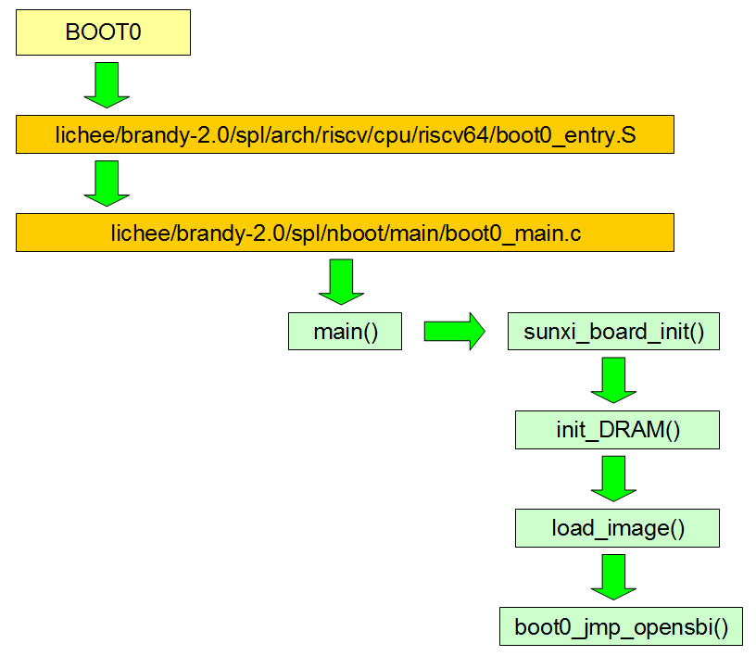Click the green arrow pointing down to main()
756x656 pixels.
[342, 281]
